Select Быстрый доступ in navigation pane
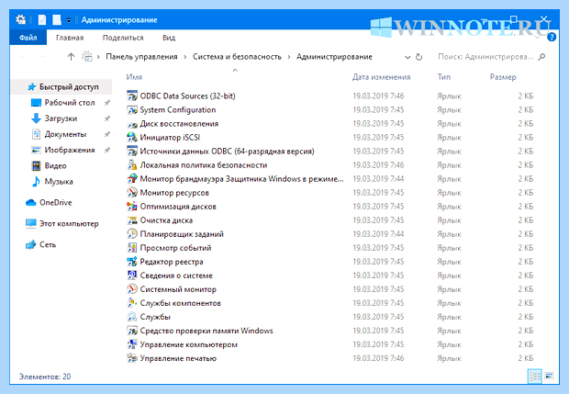The width and height of the screenshot is (569, 394). 69,87
